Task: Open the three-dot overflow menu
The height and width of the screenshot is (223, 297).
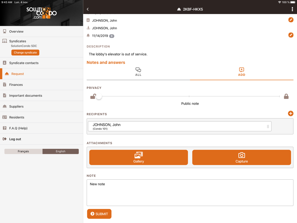Action: [x=292, y=9]
